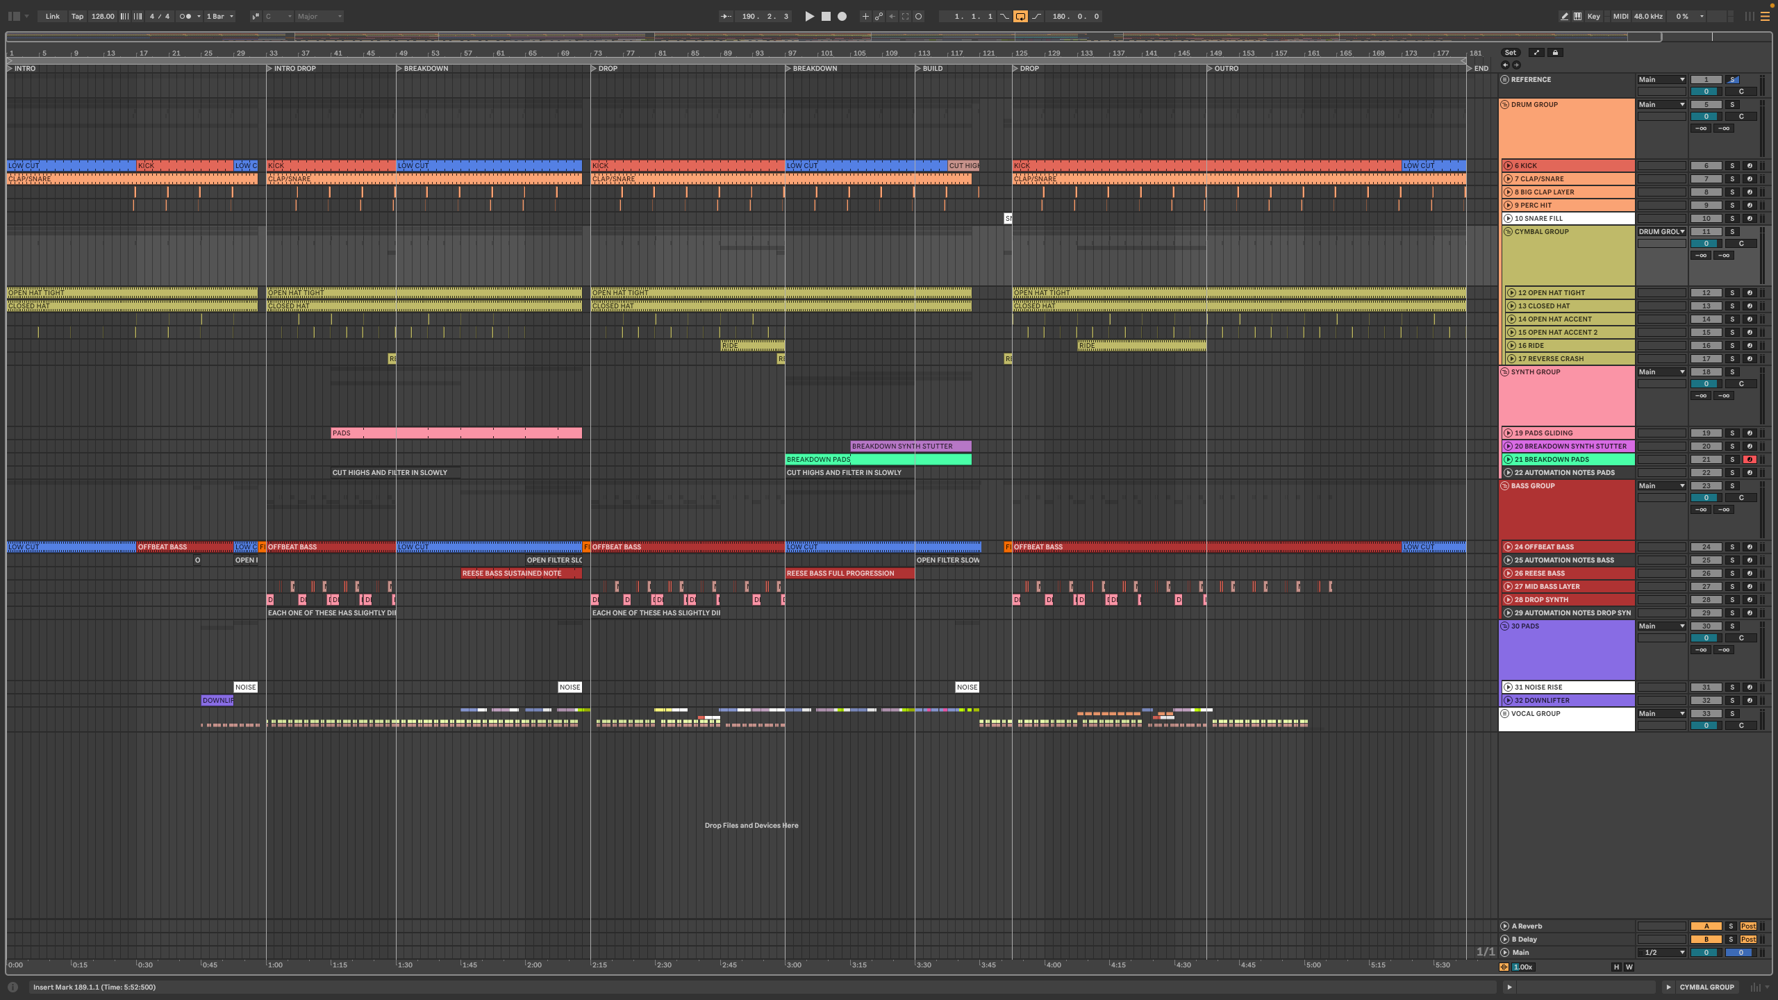
Task: Toggle the clip warp waveform icon near 1.00x
Action: (x=1504, y=967)
